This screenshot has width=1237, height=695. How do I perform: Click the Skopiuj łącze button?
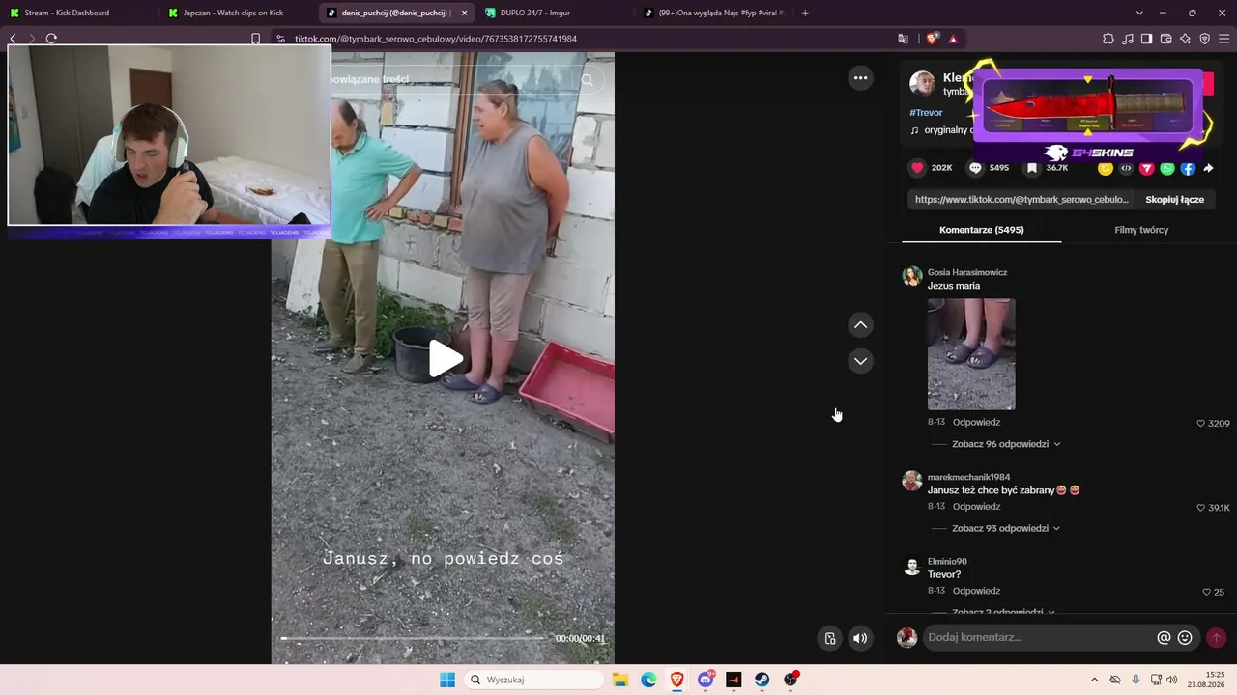pyautogui.click(x=1174, y=200)
